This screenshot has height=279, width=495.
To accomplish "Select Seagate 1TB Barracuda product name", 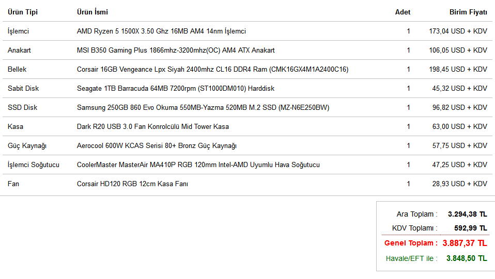I will (176, 88).
